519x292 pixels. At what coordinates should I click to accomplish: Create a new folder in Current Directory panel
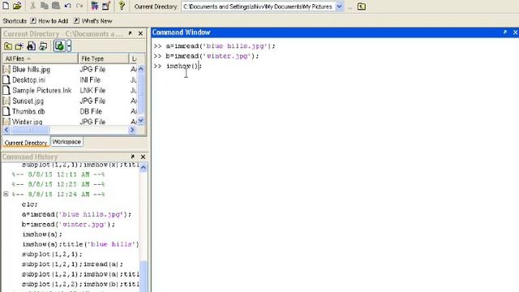[x=19, y=46]
